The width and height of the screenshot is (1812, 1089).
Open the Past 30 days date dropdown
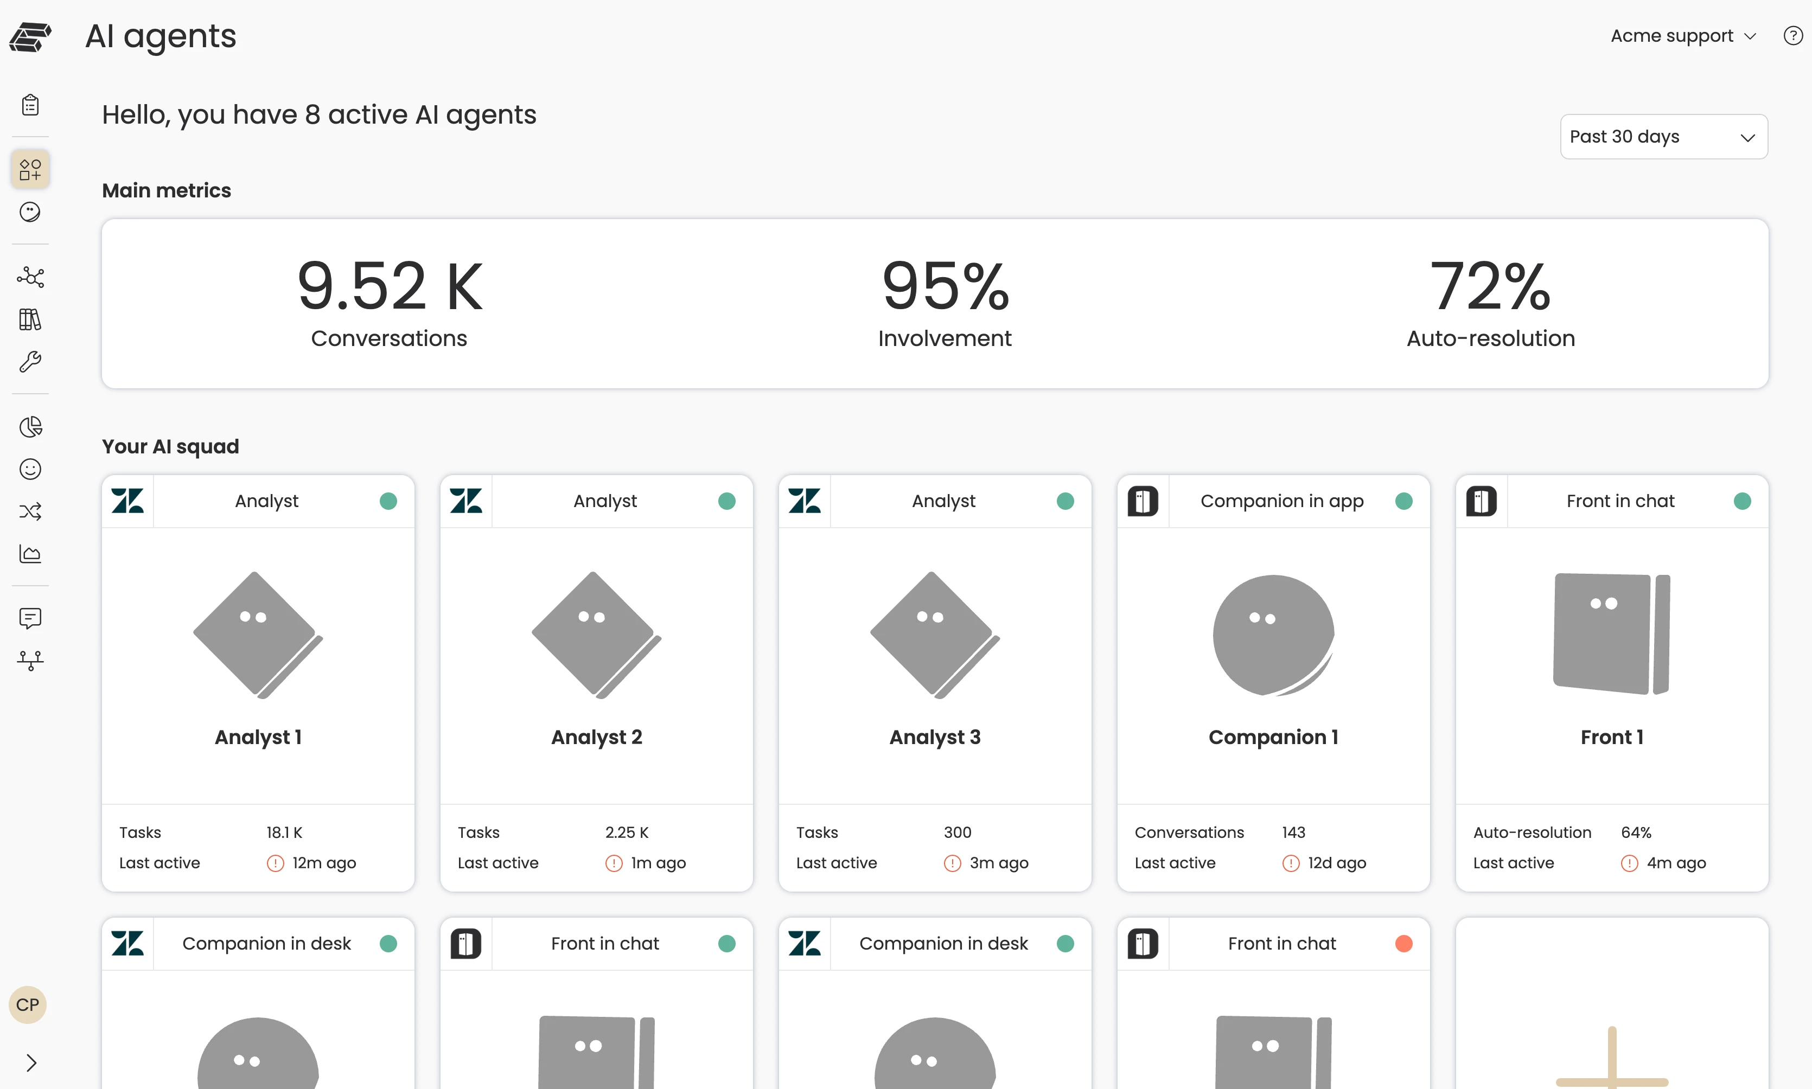pyautogui.click(x=1664, y=137)
